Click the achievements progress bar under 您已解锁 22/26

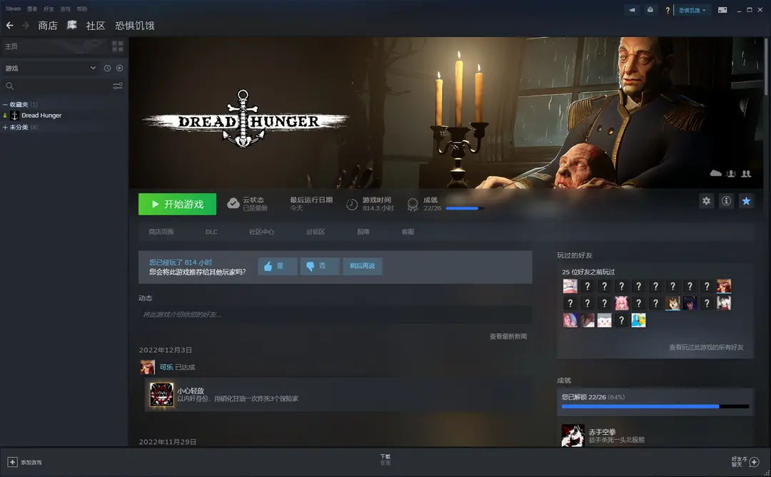tap(655, 406)
